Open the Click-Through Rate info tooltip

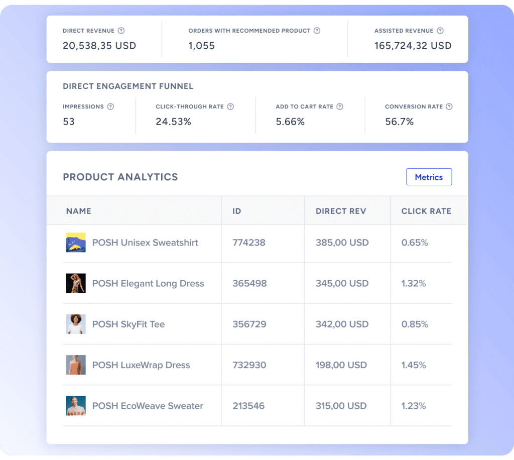click(x=230, y=106)
